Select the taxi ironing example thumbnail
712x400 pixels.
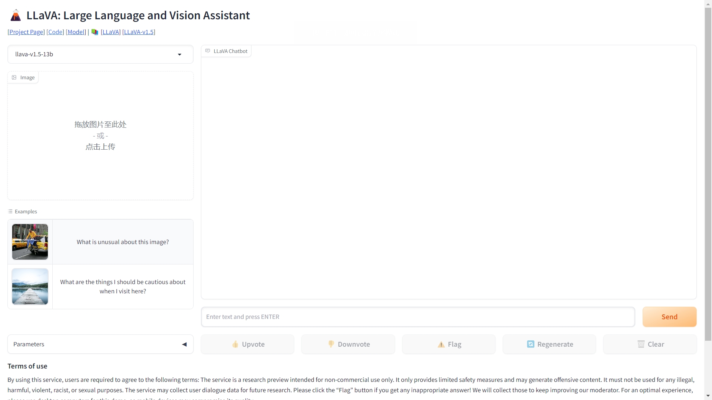click(x=30, y=242)
